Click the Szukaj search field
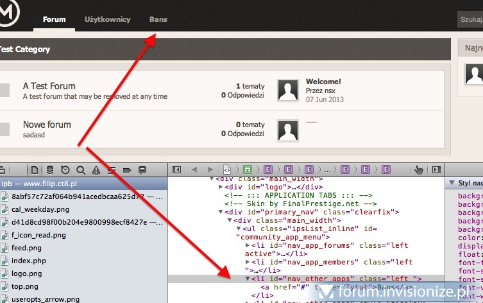Viewport: 483px width, 303px height. click(470, 19)
